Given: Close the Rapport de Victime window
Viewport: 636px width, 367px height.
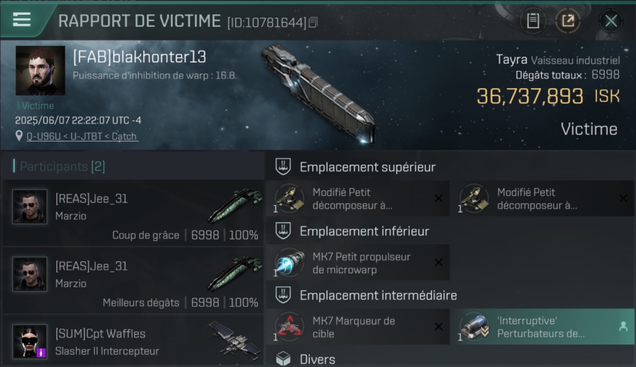Looking at the screenshot, I should coord(611,21).
